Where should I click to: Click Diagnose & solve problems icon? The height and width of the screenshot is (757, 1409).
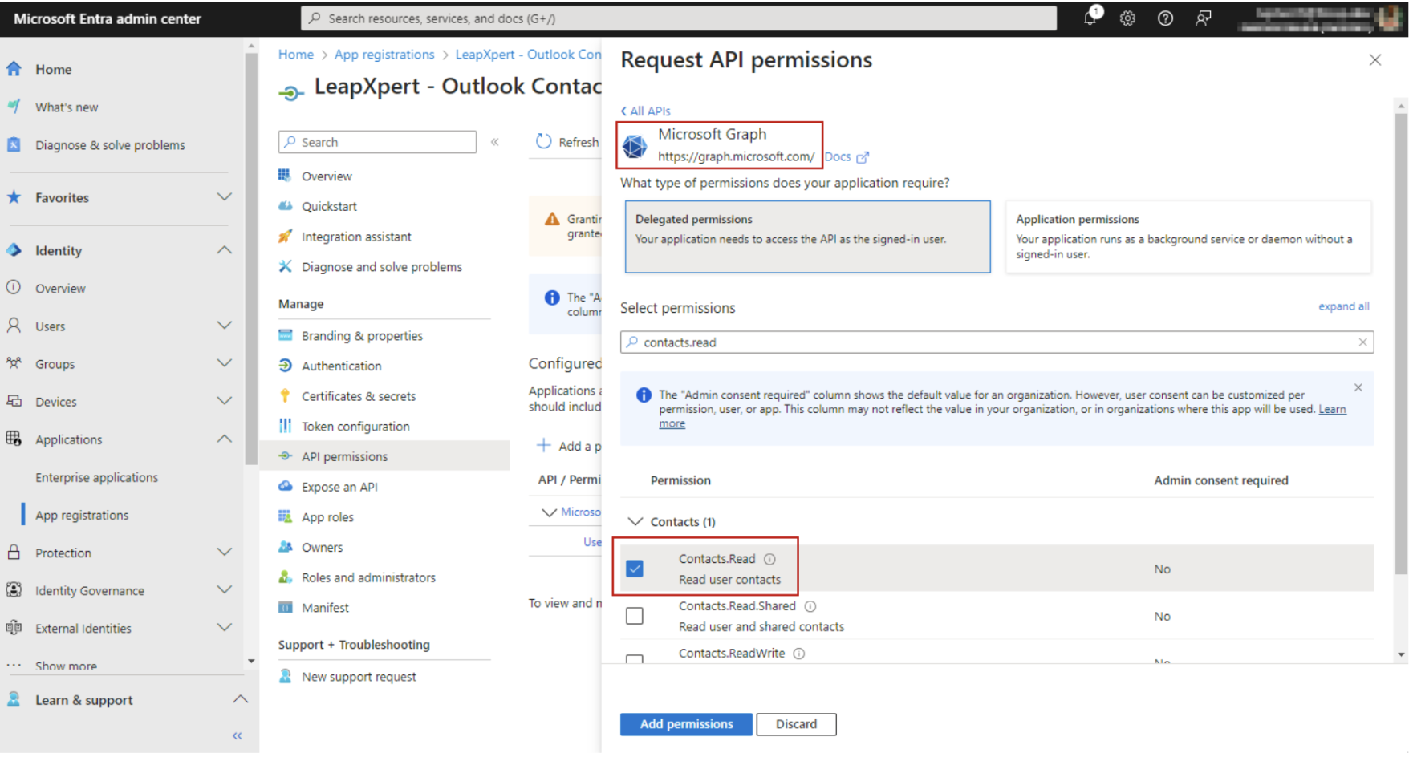pos(14,144)
